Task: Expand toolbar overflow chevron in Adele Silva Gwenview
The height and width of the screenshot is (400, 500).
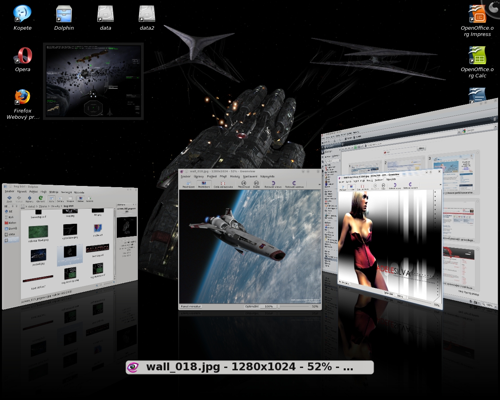Action: 440,184
